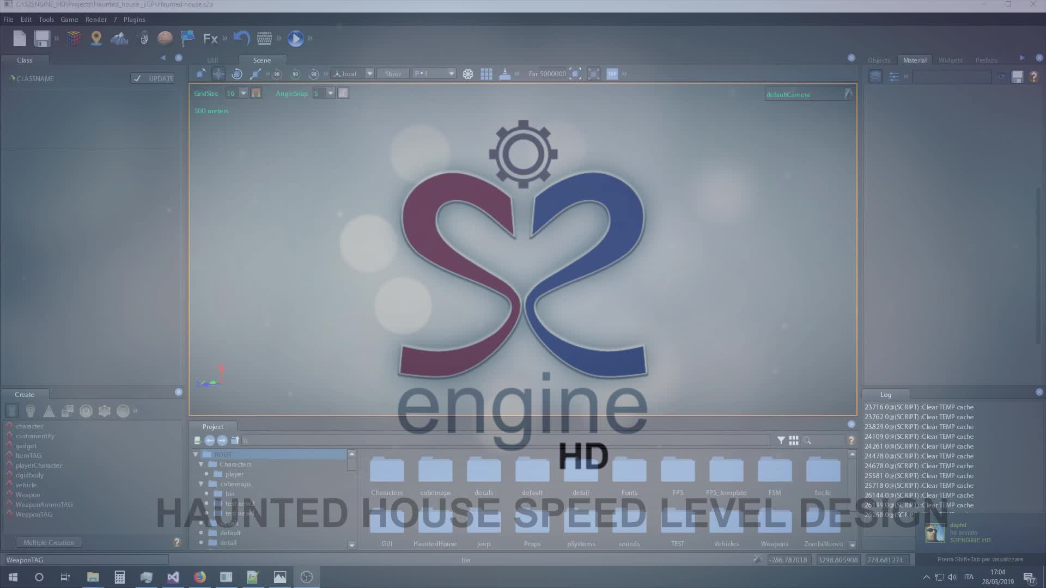Click the UPDATE button

point(153,78)
